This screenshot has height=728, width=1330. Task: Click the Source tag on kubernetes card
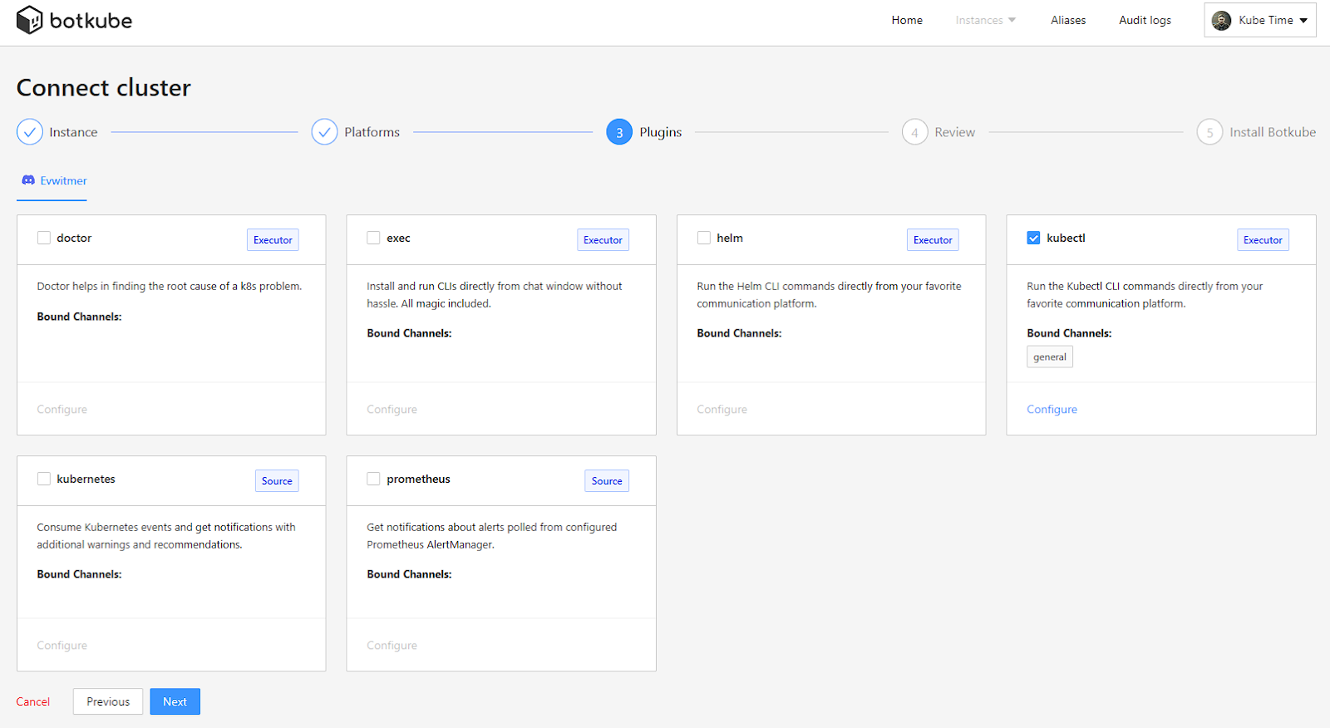click(x=277, y=481)
